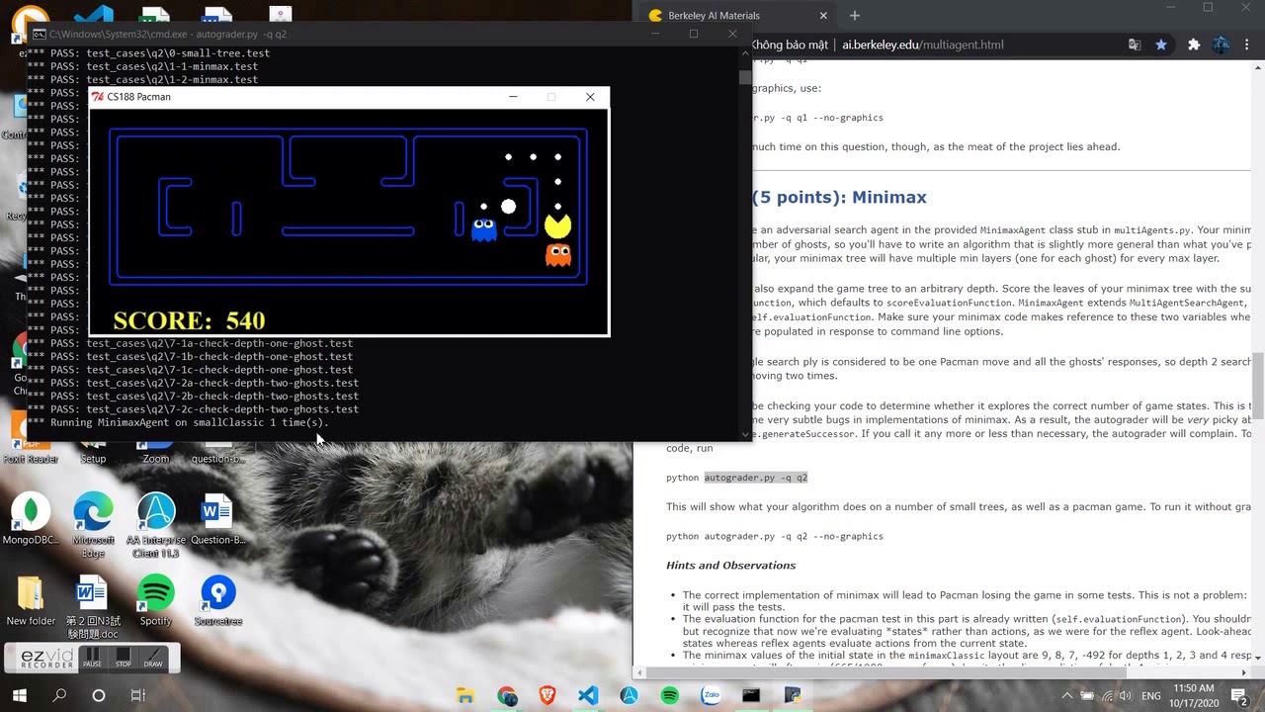Click cmd vertical scrollbar thumb
This screenshot has width=1265, height=712.
[744, 77]
